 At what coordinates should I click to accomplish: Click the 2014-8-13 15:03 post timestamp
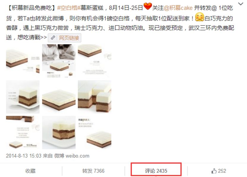coord(23,156)
